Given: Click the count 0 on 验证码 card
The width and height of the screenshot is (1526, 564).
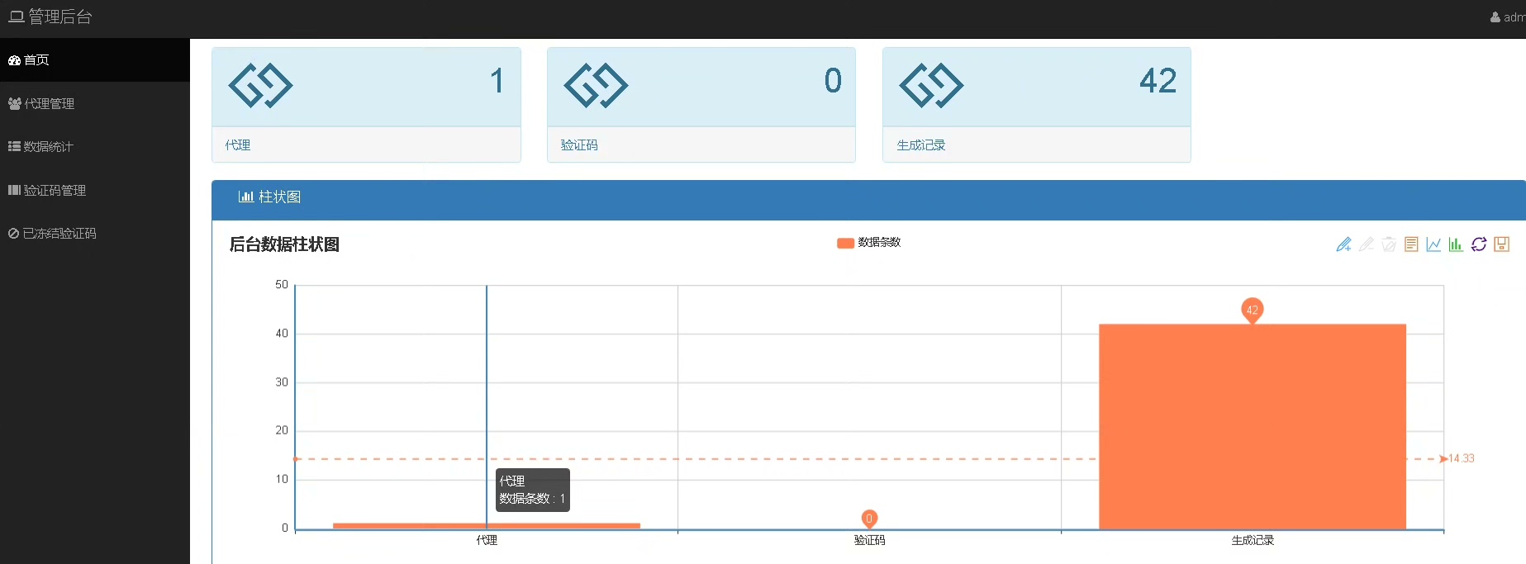Looking at the screenshot, I should (833, 81).
